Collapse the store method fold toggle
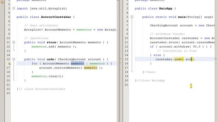Viewport: 218px width, 122px height. pos(14,42)
